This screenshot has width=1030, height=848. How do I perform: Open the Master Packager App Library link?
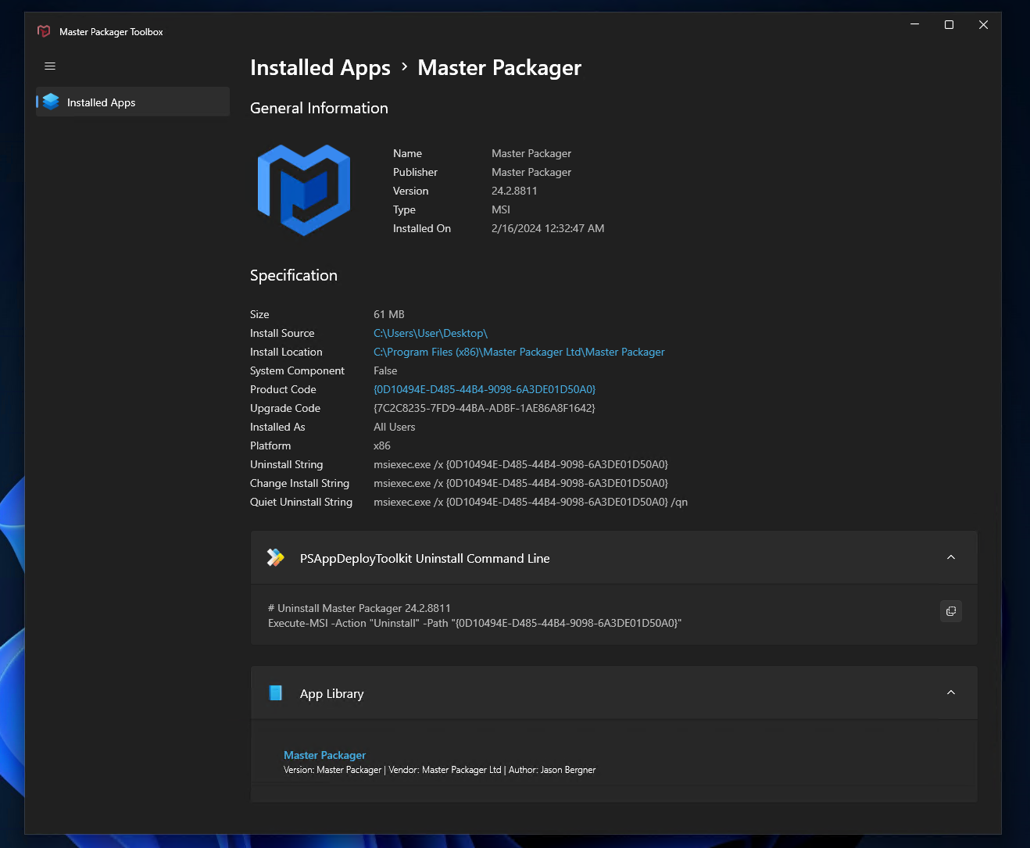pos(324,755)
